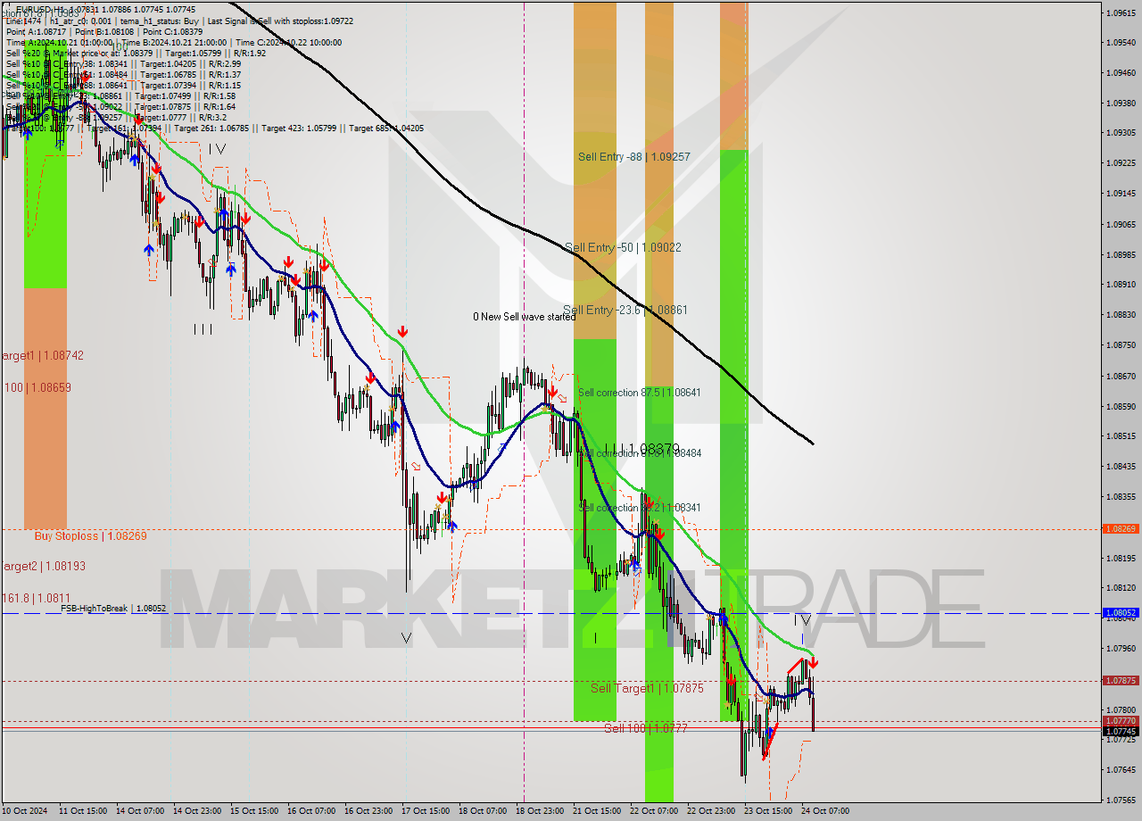Click the 1.07565 price scale value
Viewport: 1142px width, 821px height.
pyautogui.click(x=1121, y=800)
